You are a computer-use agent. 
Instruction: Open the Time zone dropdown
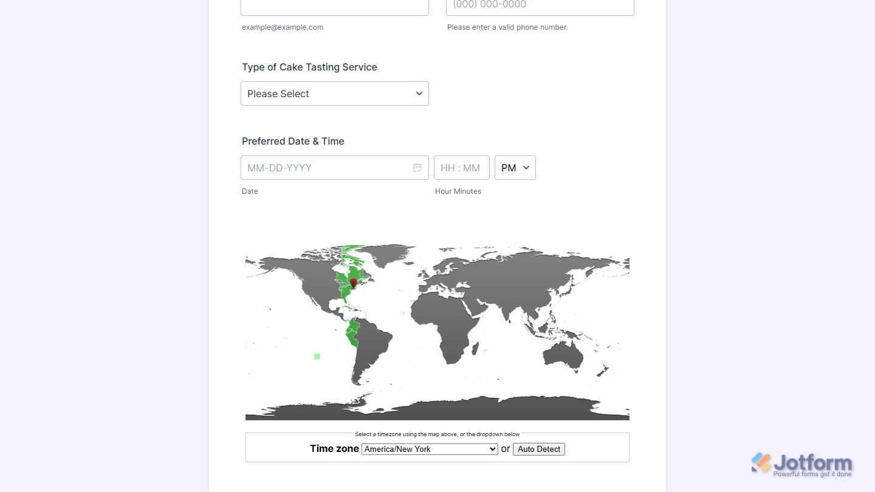coord(430,449)
